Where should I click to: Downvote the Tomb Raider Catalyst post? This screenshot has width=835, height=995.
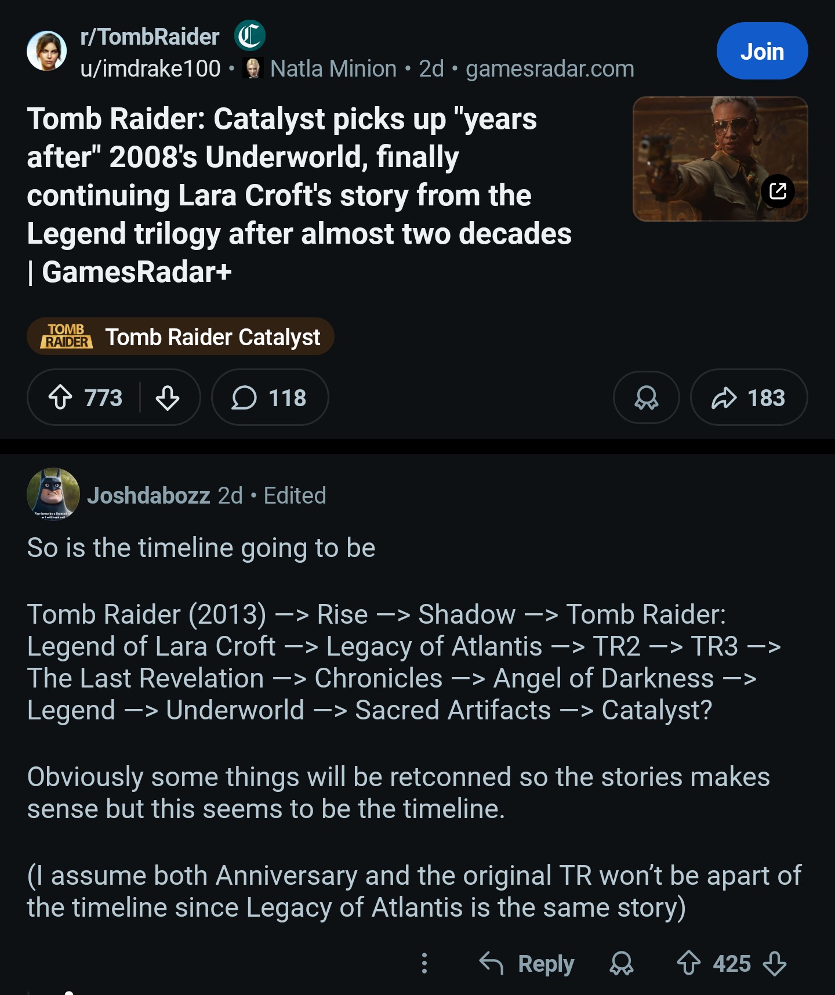coord(168,398)
